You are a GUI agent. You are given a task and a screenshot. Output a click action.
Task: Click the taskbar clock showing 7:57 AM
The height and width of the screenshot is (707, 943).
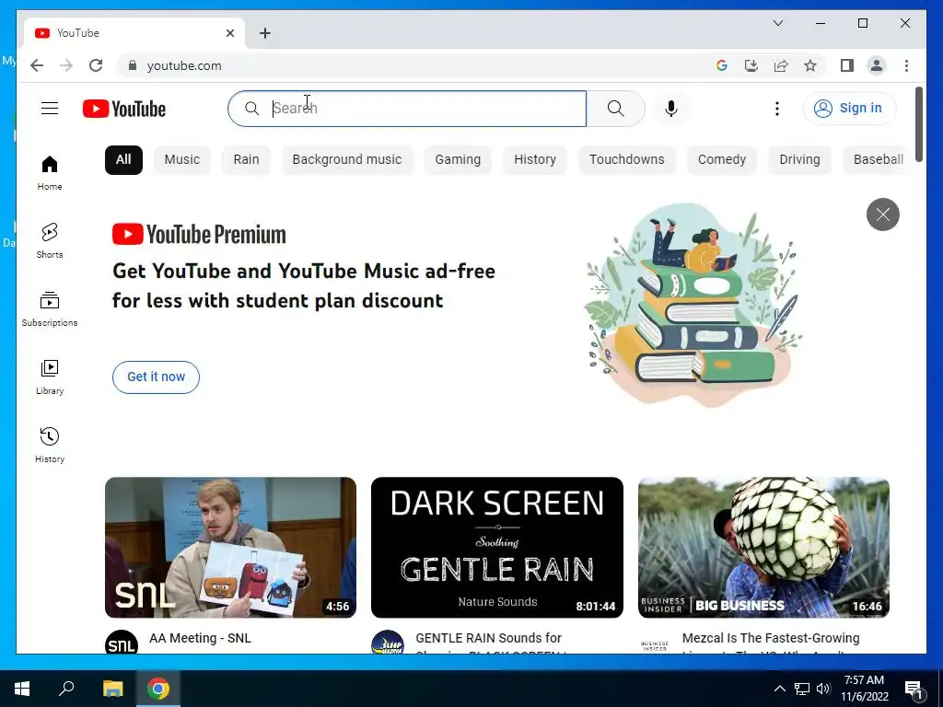click(x=864, y=689)
